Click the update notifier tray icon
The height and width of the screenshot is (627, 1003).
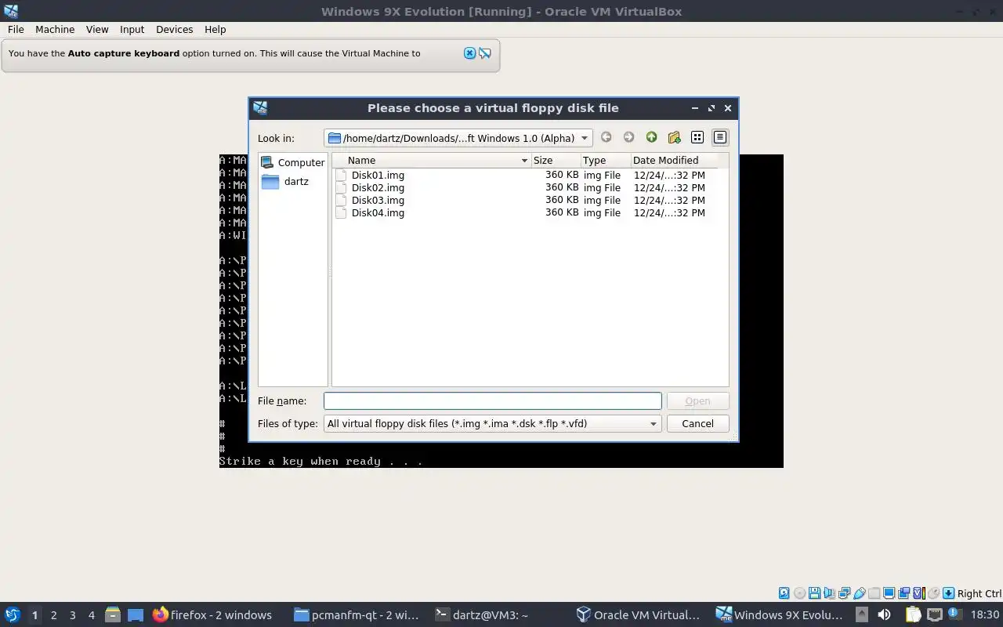tap(954, 614)
